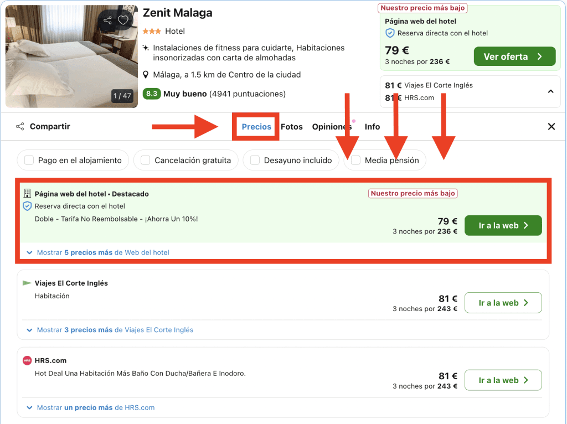Viewport: 567px width, 424px height.
Task: Close the hotel details panel with X
Action: point(551,127)
